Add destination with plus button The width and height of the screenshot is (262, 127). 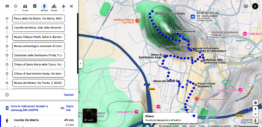7,95
